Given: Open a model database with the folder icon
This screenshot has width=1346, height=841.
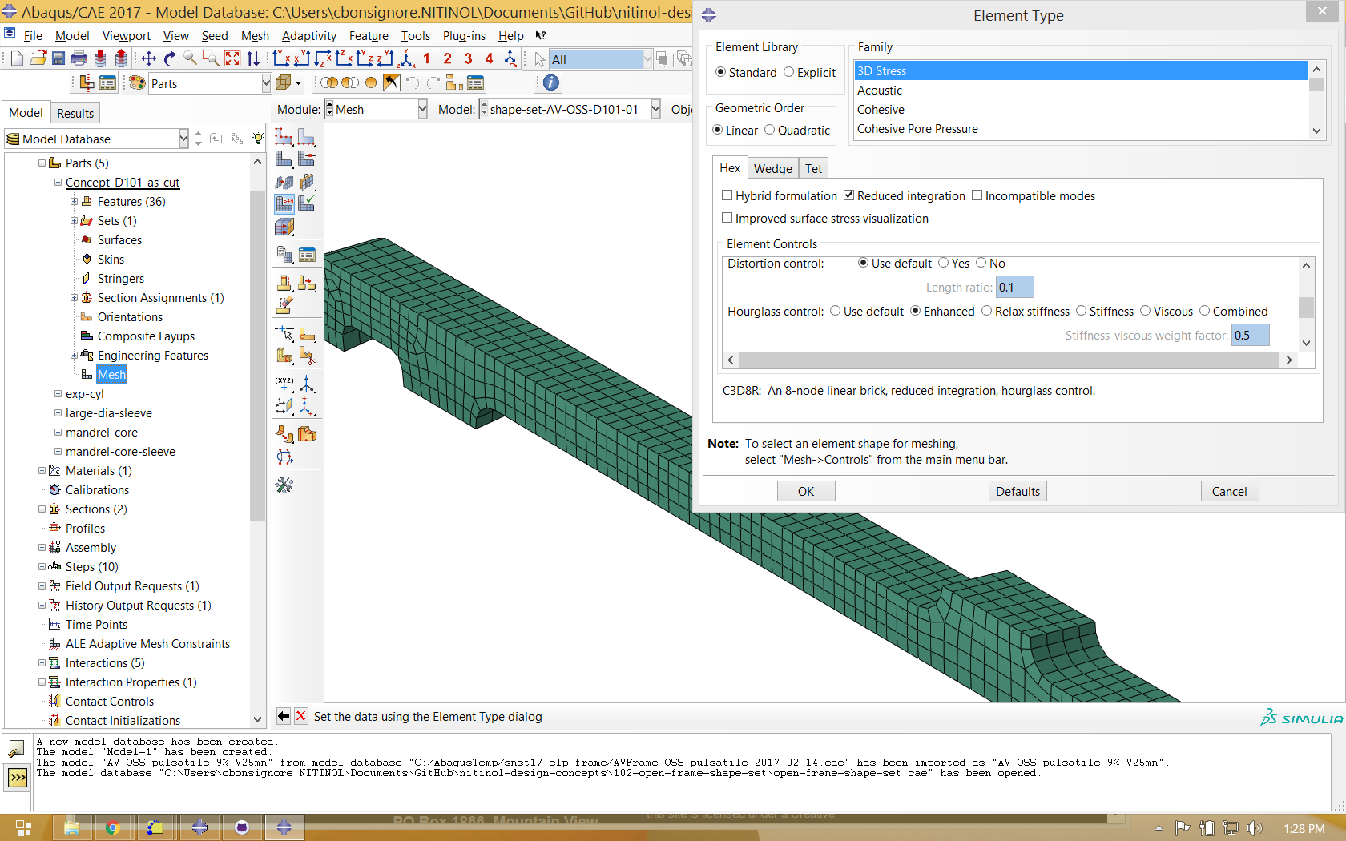Looking at the screenshot, I should pos(38,58).
